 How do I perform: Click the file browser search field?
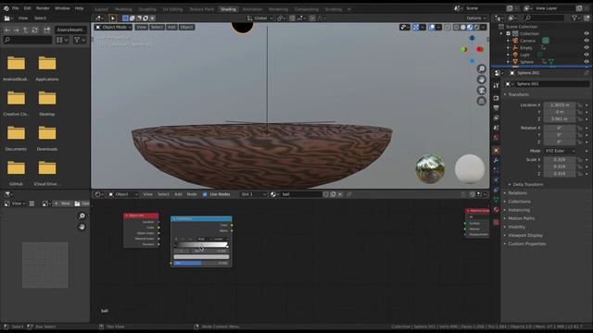[x=27, y=40]
